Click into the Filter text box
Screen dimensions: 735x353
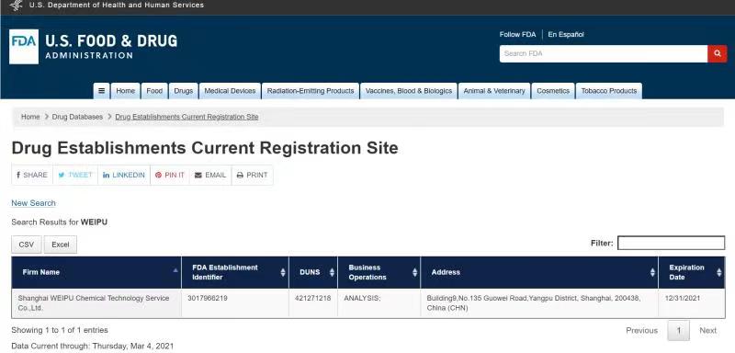[x=672, y=243]
